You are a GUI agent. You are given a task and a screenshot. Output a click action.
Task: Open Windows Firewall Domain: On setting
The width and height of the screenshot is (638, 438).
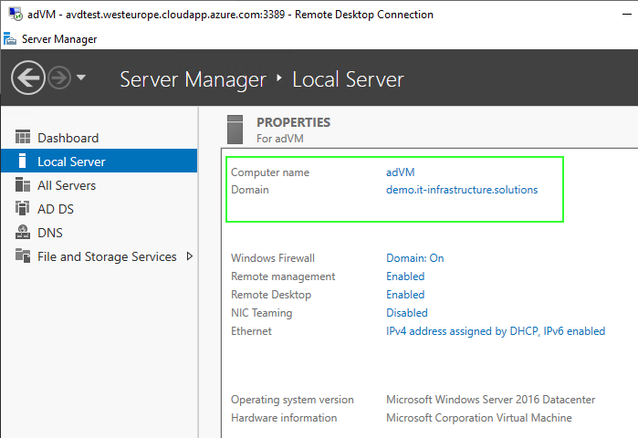[x=414, y=258]
